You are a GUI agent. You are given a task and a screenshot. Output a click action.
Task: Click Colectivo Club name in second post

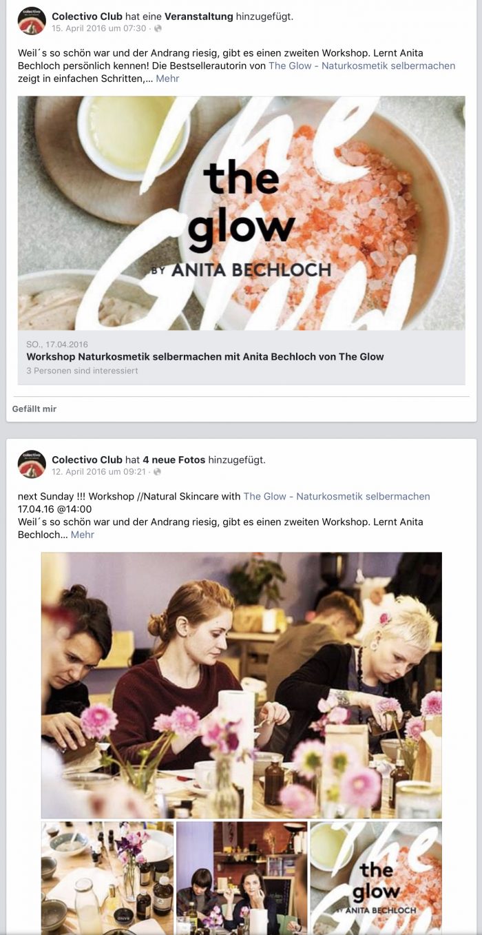click(87, 460)
